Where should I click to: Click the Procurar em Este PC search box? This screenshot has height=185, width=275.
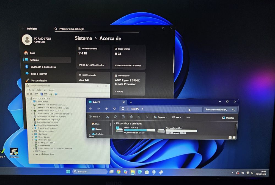(220, 110)
